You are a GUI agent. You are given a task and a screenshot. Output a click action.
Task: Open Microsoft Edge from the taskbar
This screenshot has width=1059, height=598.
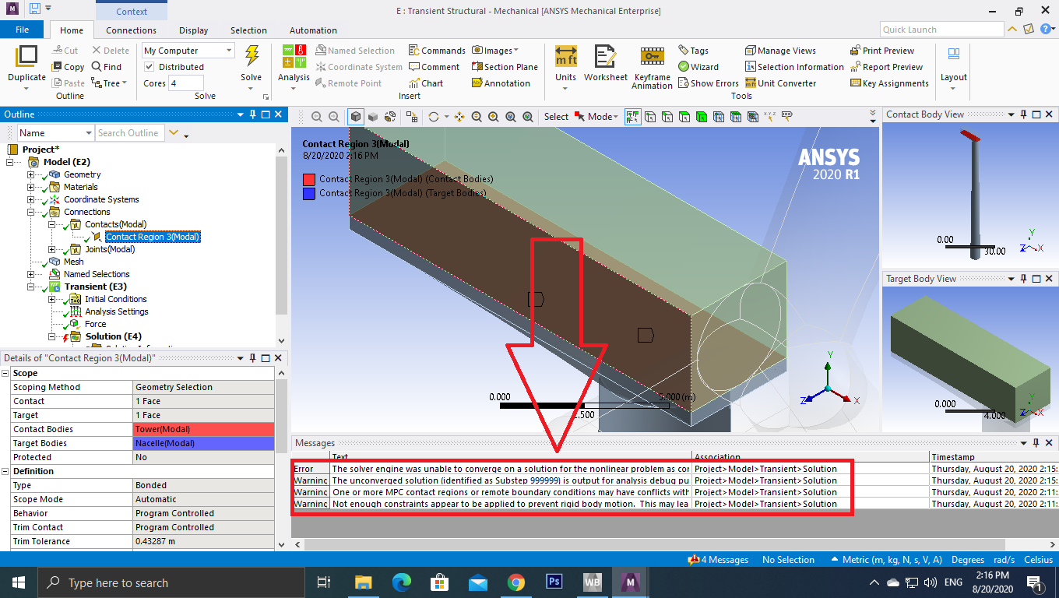tap(402, 582)
